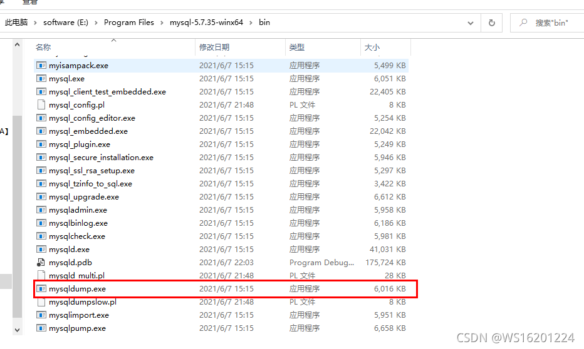
Task: Click the 2021/6/7 22:03 date cell
Action: (x=226, y=263)
